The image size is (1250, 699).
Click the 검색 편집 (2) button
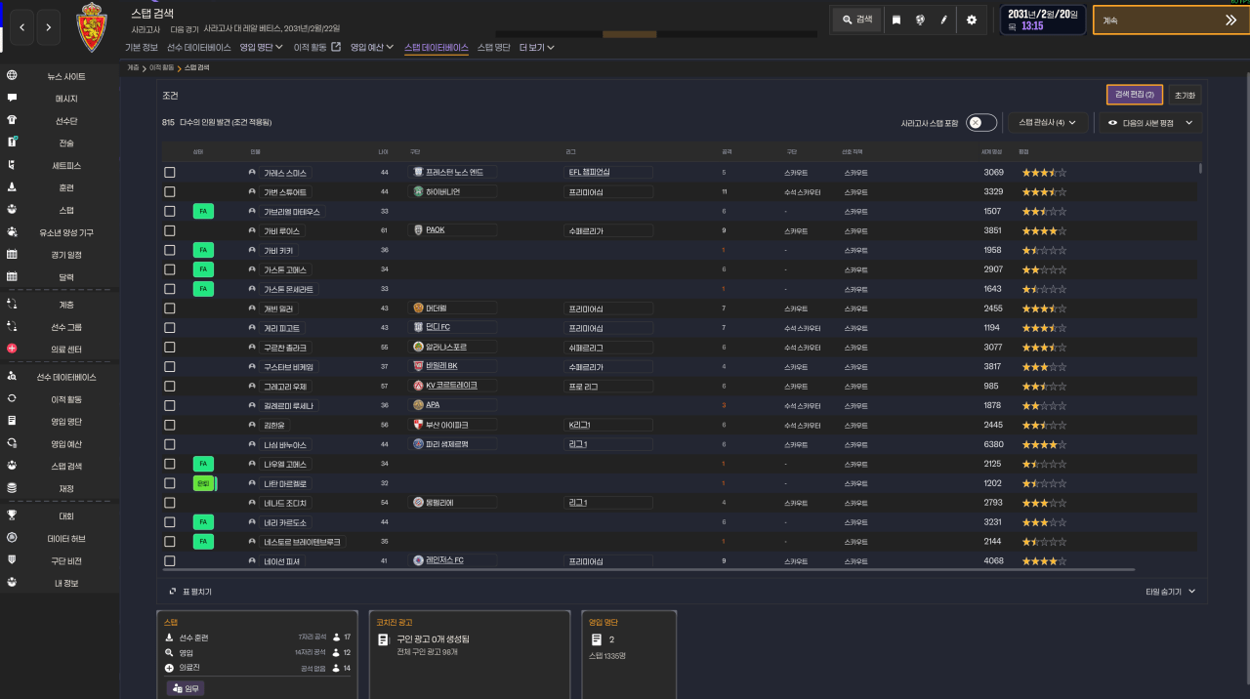tap(1135, 95)
